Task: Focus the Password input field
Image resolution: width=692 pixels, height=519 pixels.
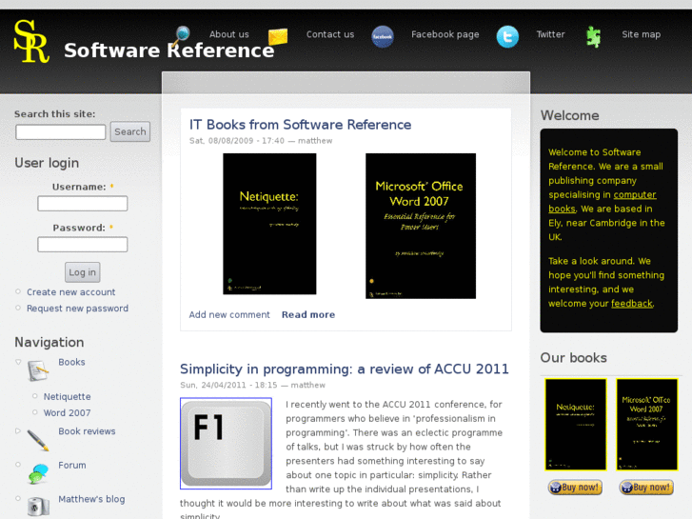Action: click(83, 244)
